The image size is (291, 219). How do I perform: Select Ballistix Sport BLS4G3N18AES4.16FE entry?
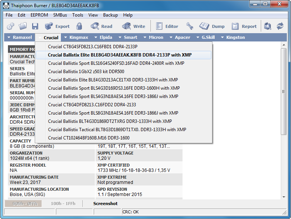point(124,96)
